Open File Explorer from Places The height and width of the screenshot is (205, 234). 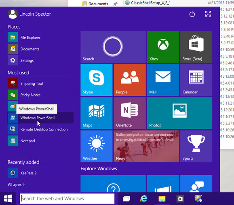(x=40, y=37)
